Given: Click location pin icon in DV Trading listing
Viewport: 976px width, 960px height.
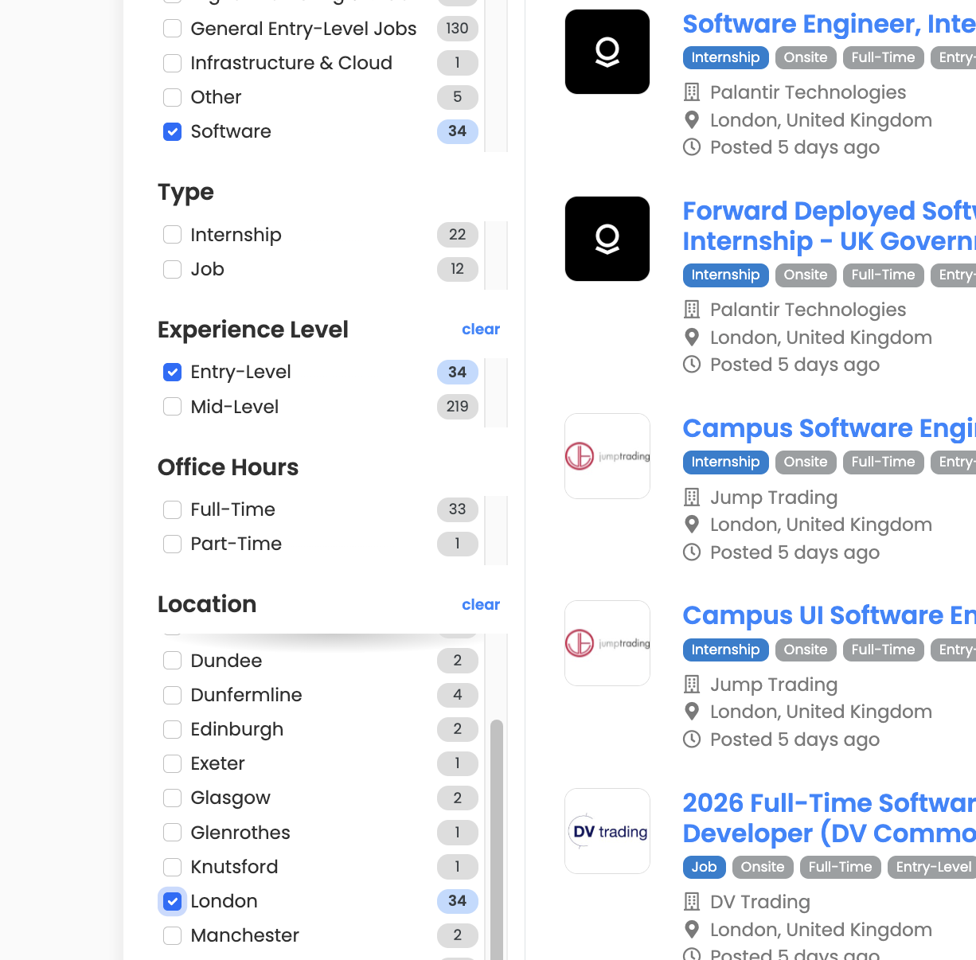Looking at the screenshot, I should click(x=692, y=930).
